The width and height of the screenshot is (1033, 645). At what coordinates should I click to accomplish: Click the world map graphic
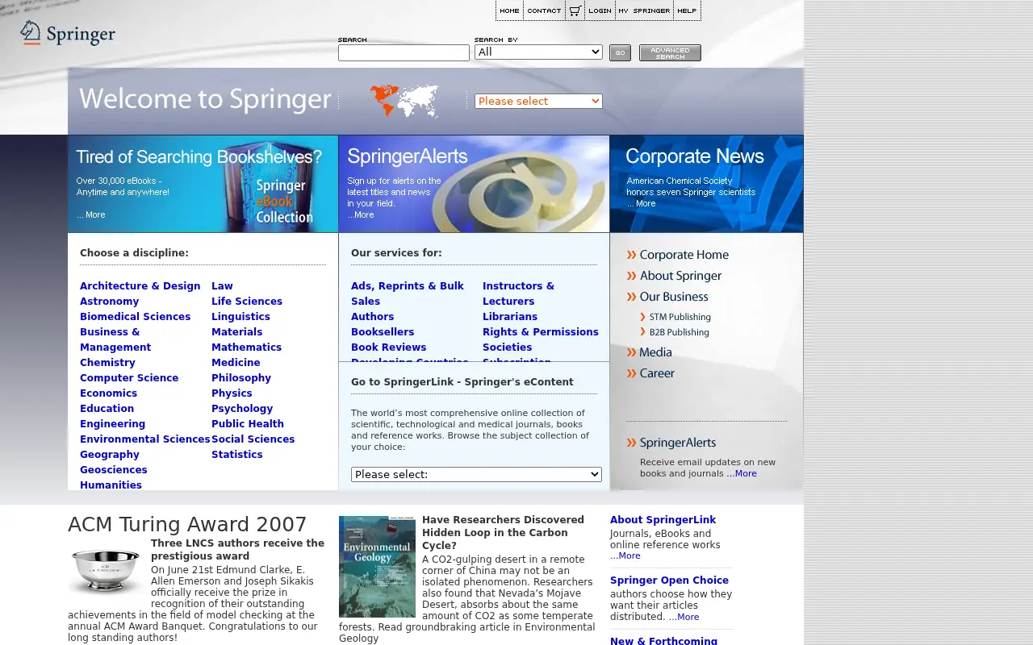[x=404, y=101]
